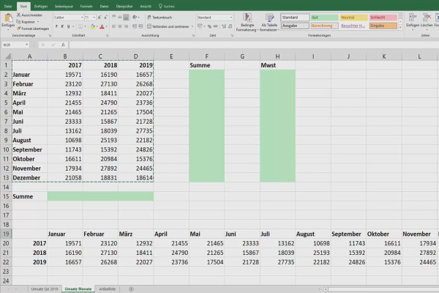This screenshot has height=293, width=439.
Task: Click the accounting currency format icon
Action: point(200,26)
